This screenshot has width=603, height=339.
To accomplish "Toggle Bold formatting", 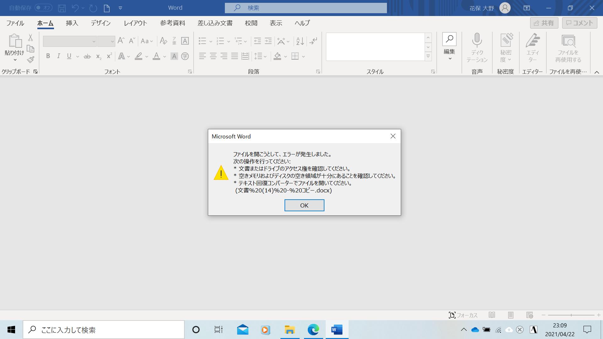I will tap(48, 56).
